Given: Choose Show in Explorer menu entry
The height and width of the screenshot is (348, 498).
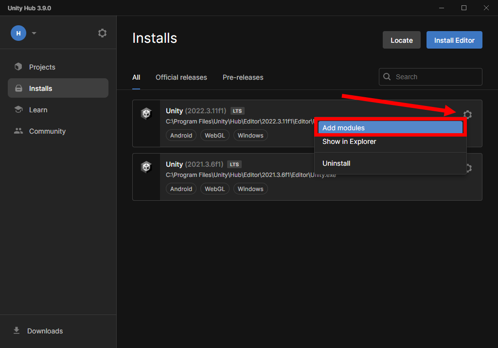Looking at the screenshot, I should tap(391, 141).
